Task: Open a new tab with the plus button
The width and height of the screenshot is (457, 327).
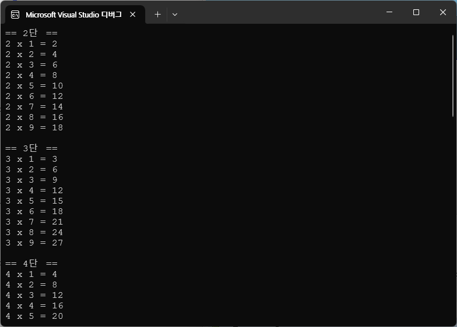Action: point(157,14)
